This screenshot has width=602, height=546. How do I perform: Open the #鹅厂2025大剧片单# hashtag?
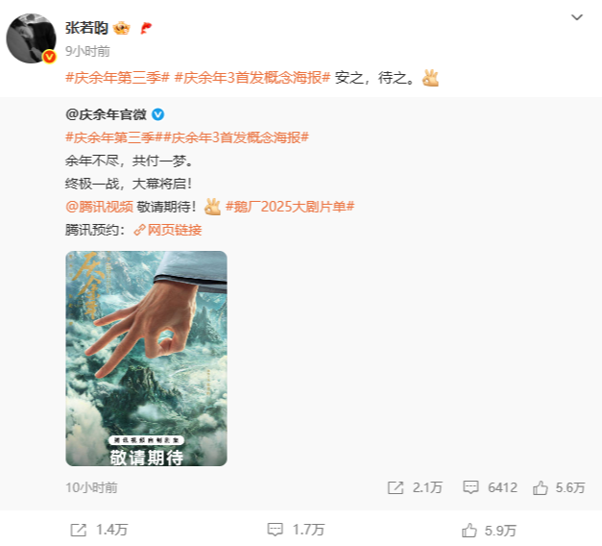290,207
